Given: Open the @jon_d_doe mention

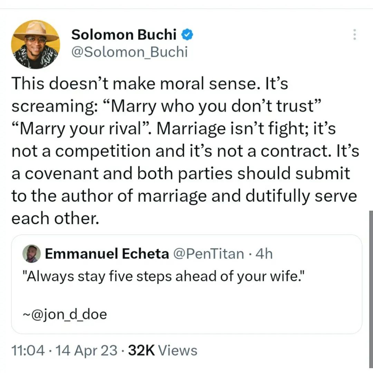Looking at the screenshot, I should [64, 315].
